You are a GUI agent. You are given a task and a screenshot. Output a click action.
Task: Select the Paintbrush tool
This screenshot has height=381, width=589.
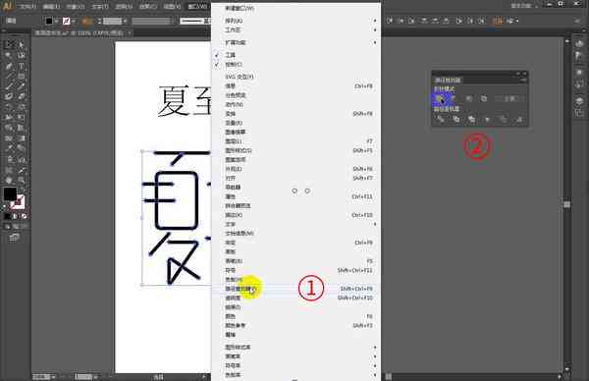[x=9, y=86]
